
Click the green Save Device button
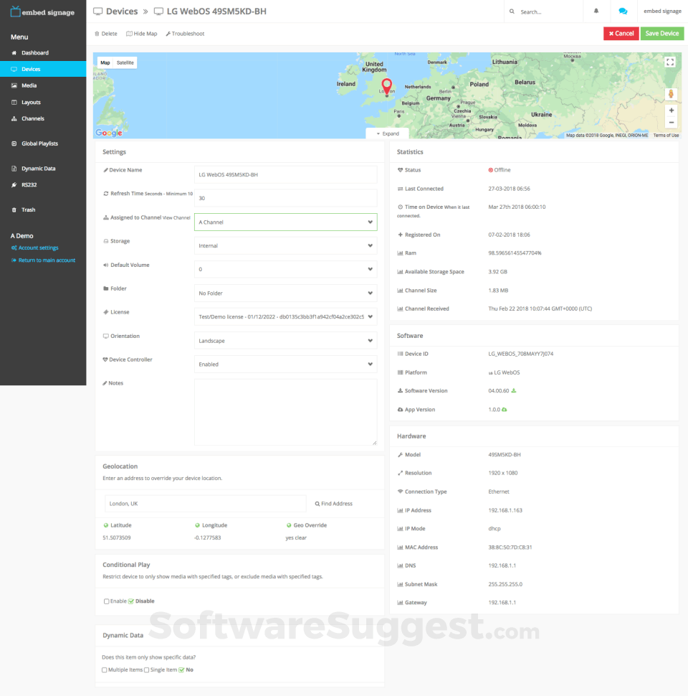[661, 34]
